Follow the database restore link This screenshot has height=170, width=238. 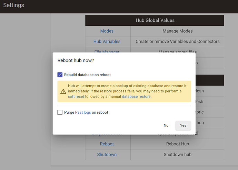[136, 97]
